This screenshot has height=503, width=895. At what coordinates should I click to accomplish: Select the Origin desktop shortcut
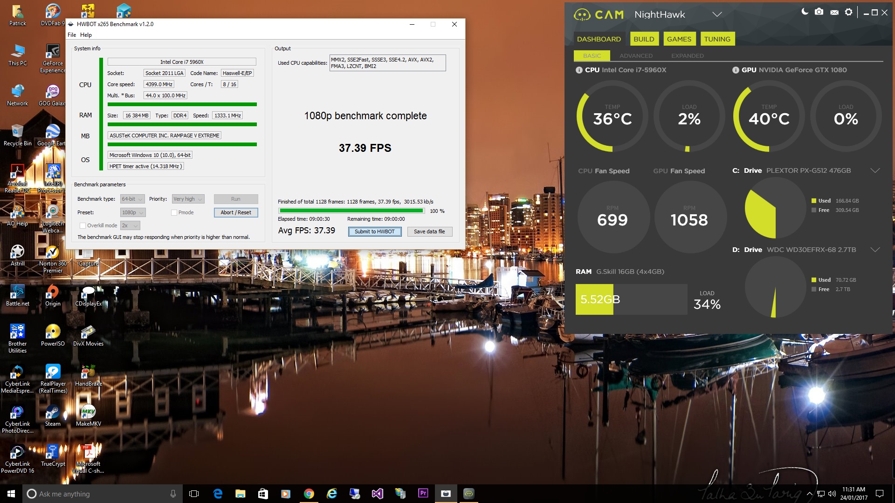(53, 296)
